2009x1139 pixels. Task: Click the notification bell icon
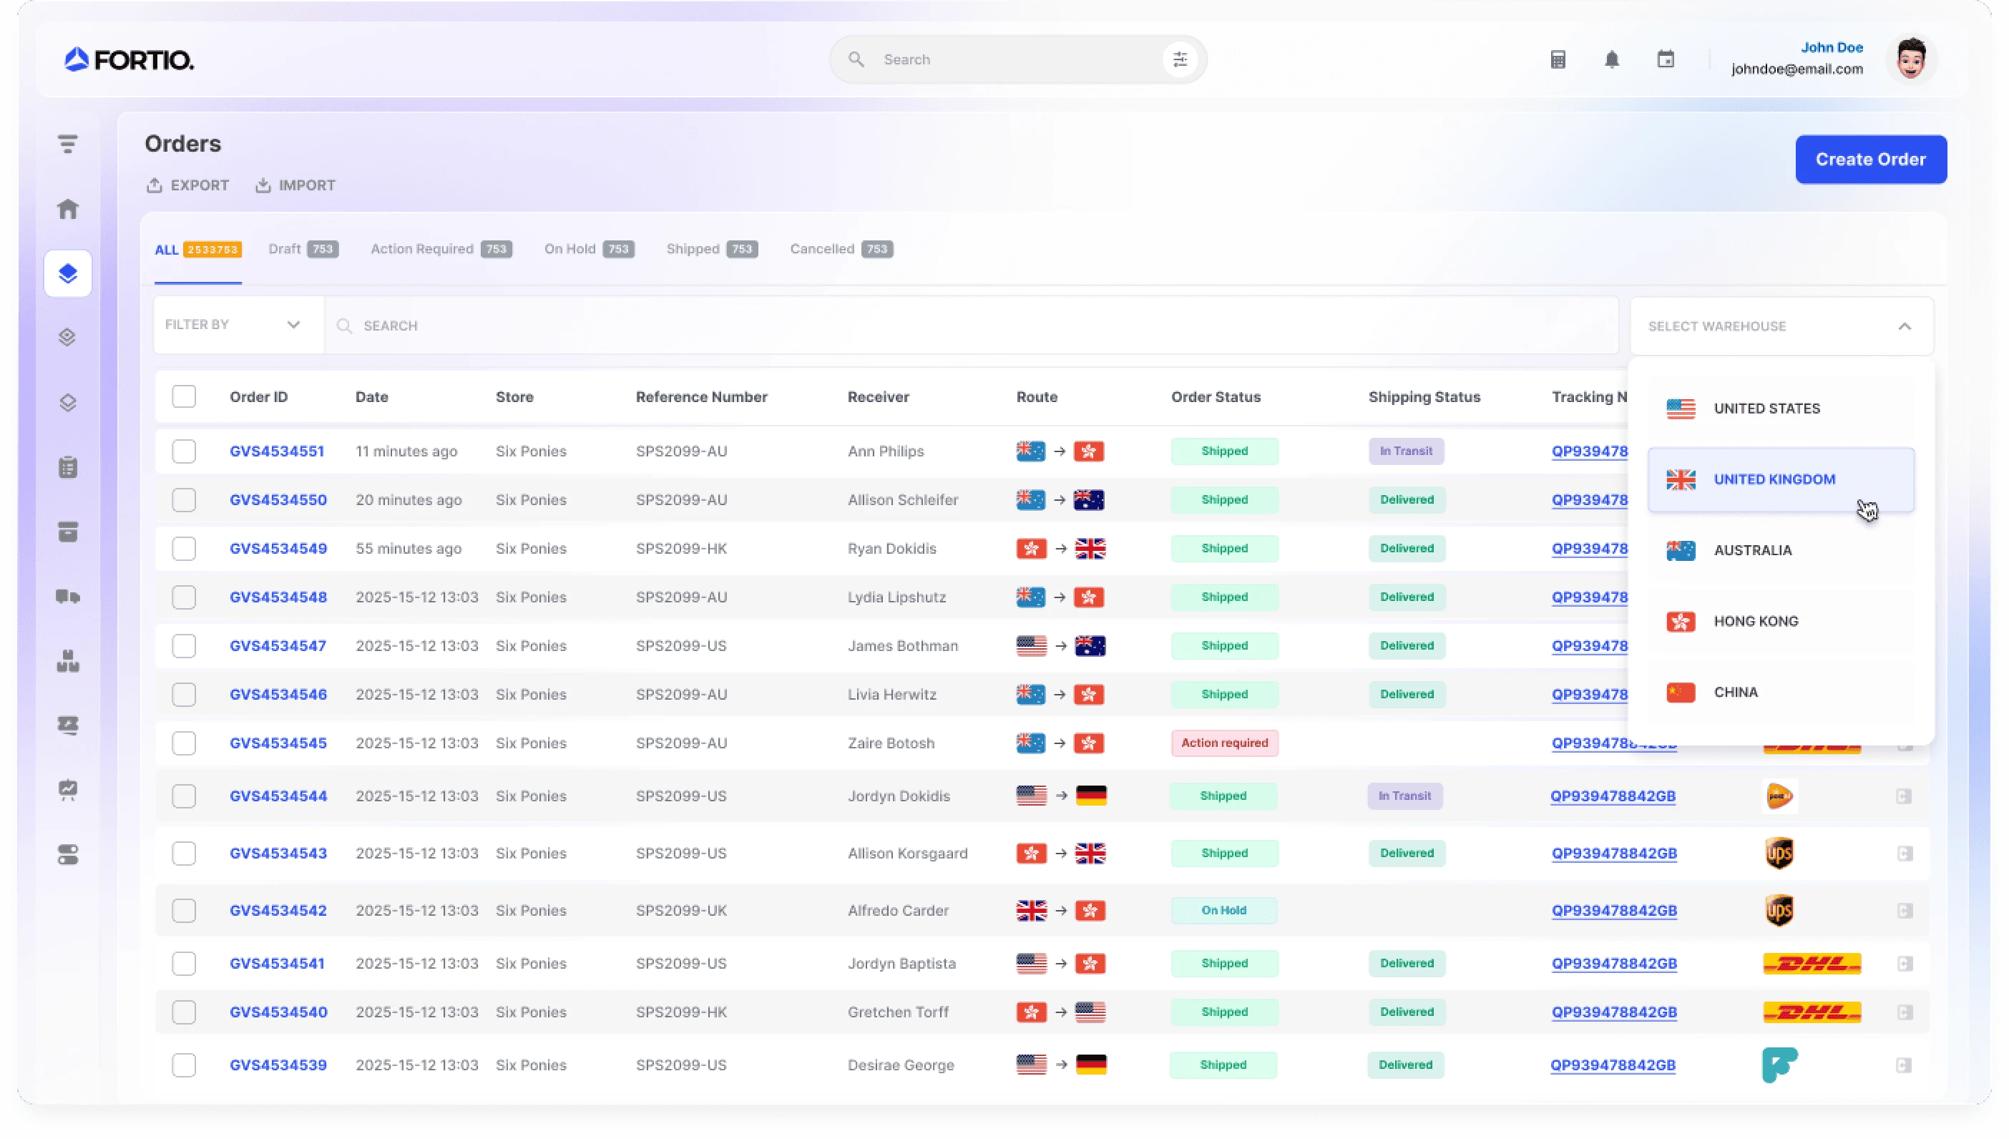tap(1612, 59)
